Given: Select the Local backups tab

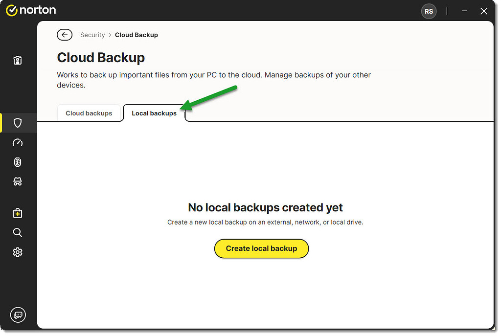Looking at the screenshot, I should [154, 113].
